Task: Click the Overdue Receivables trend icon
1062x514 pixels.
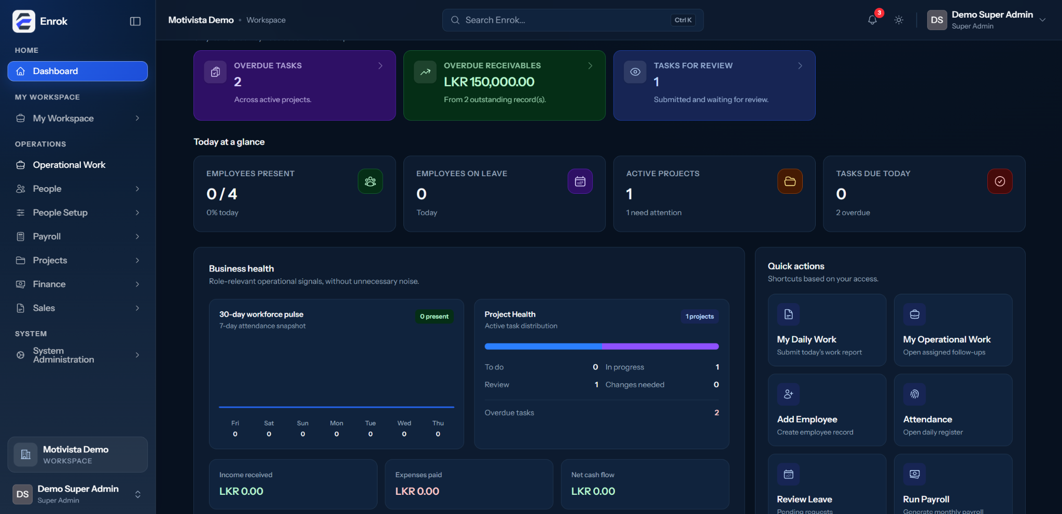Action: [425, 72]
